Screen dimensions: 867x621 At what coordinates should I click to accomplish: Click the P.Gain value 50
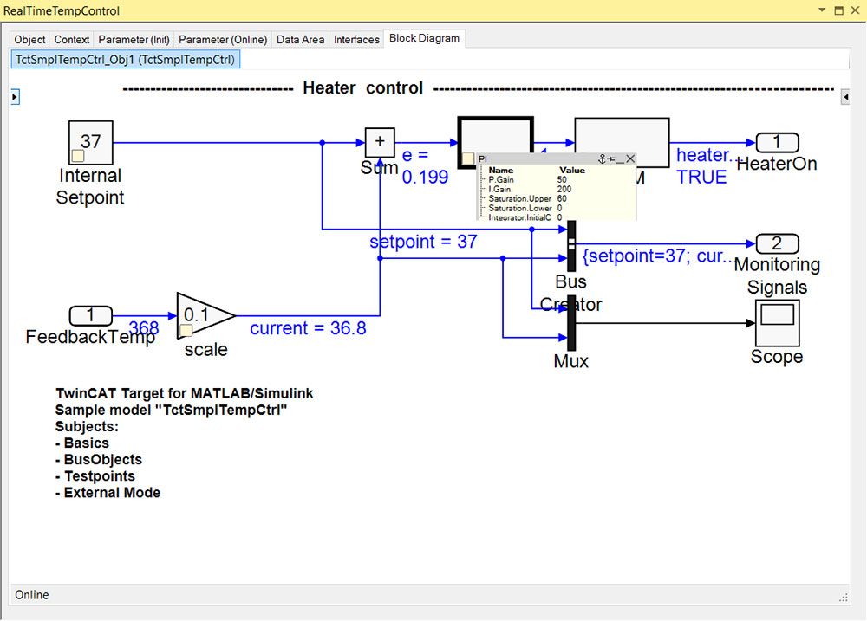tap(562, 179)
